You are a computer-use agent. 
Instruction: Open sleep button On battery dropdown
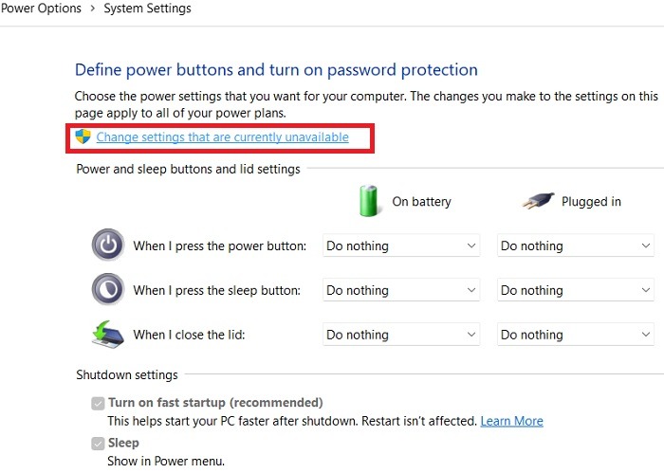(401, 290)
